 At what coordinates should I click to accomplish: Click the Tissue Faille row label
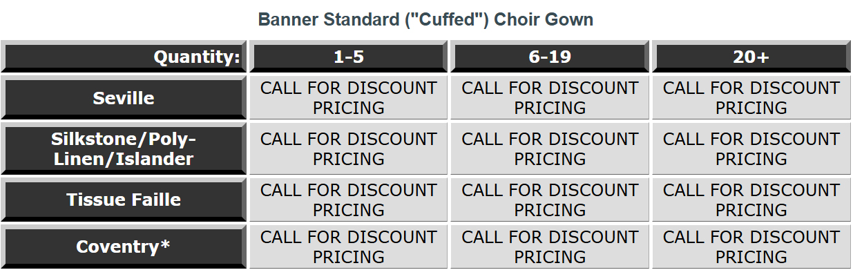pos(124,200)
